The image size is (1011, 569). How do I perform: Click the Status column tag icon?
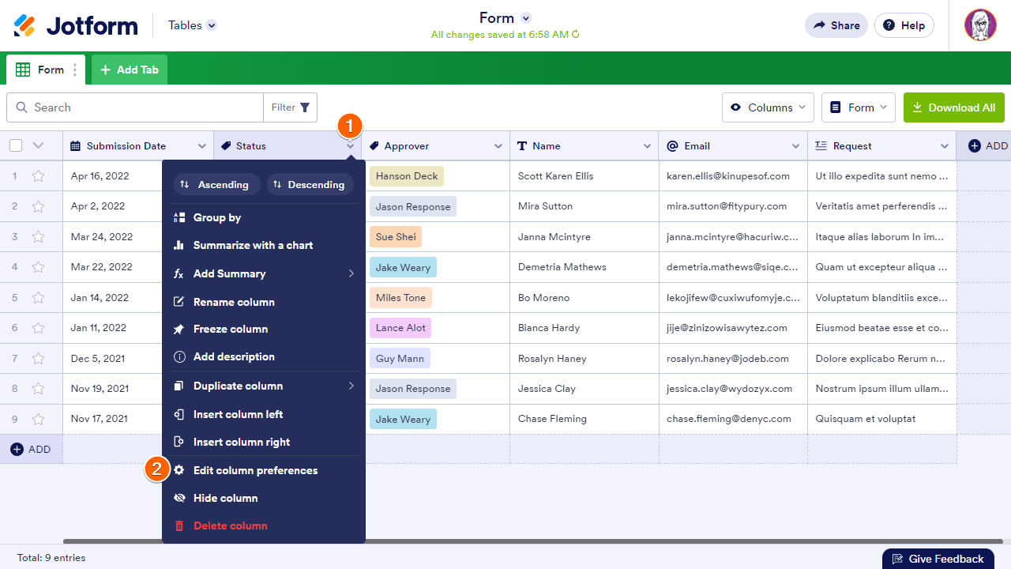coord(226,146)
